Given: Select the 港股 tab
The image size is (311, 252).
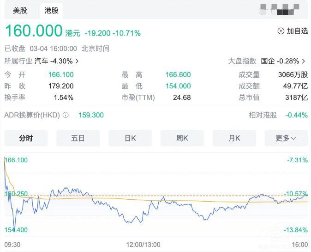Looking at the screenshot, I should pyautogui.click(x=51, y=10).
